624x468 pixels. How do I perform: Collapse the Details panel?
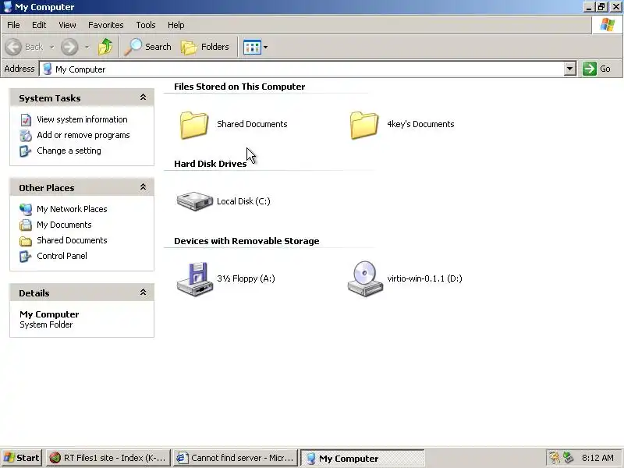[143, 292]
